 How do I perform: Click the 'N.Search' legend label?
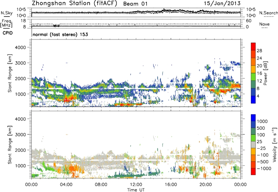click(x=268, y=13)
